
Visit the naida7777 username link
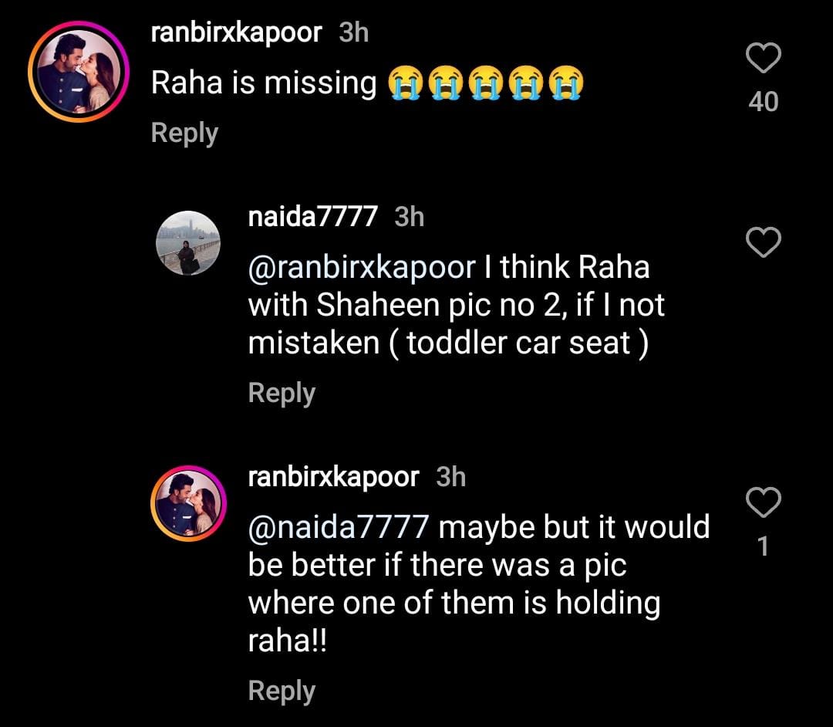coord(312,217)
